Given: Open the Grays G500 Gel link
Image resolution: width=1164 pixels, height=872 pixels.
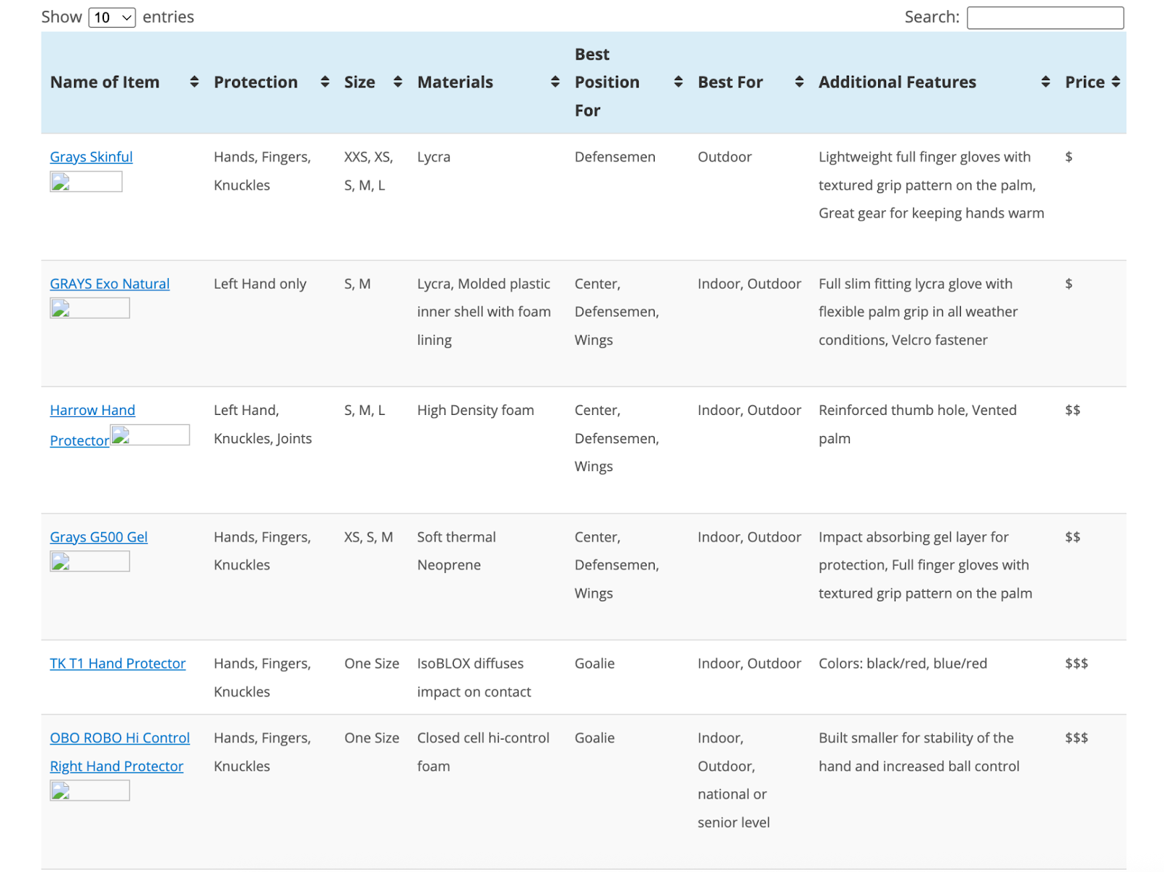Looking at the screenshot, I should (99, 537).
